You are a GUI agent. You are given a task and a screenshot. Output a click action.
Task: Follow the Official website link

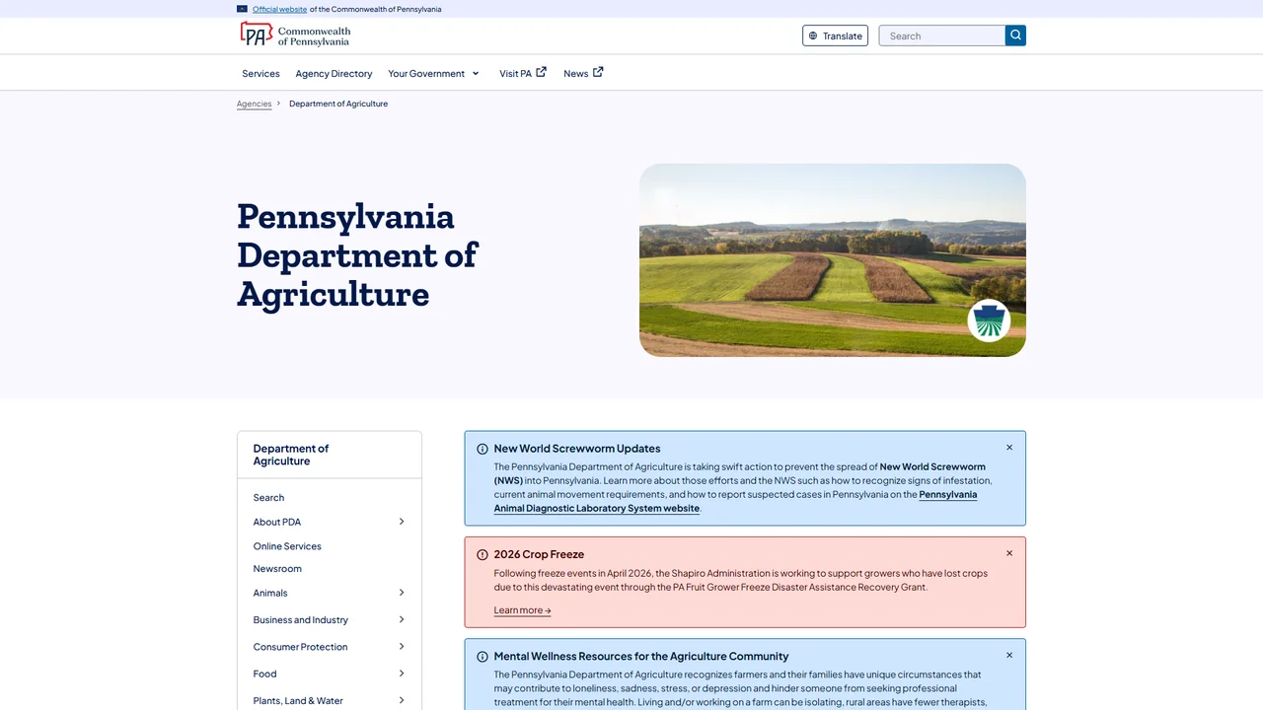click(279, 9)
